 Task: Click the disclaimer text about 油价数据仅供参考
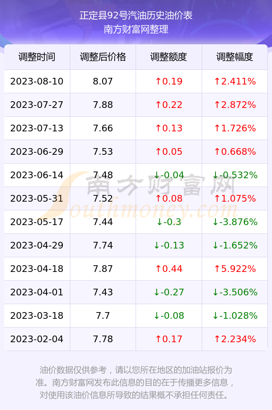(x=136, y=382)
